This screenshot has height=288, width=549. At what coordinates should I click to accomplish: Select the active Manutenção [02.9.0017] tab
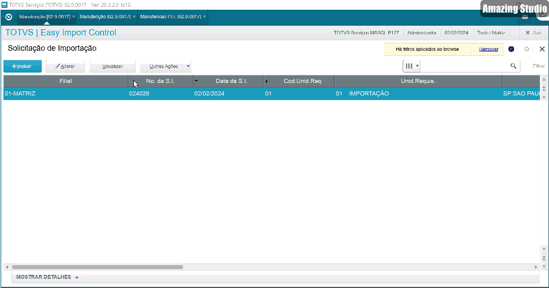point(45,17)
